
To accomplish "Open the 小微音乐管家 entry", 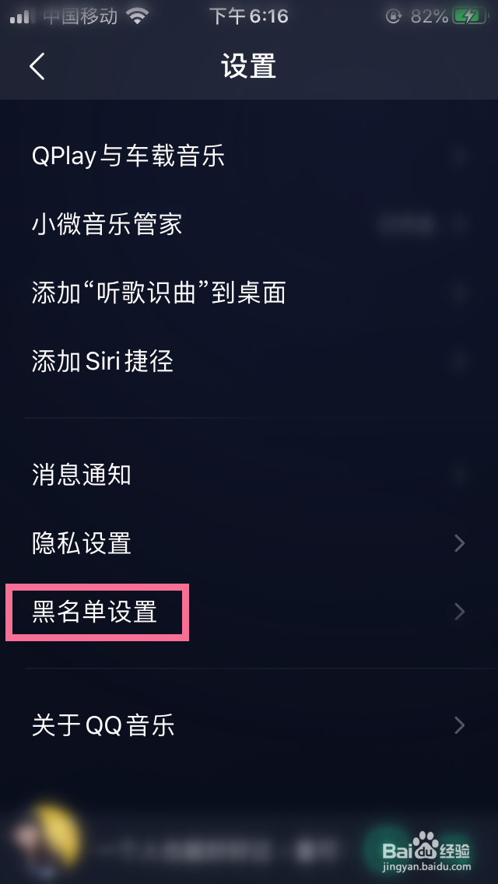I will pyautogui.click(x=109, y=224).
